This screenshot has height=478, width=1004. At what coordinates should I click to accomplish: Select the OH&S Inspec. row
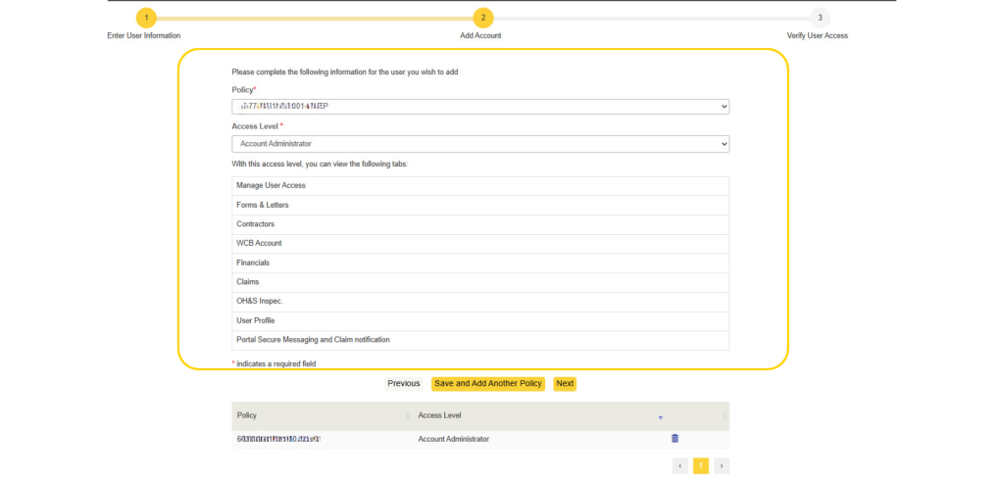coord(480,302)
